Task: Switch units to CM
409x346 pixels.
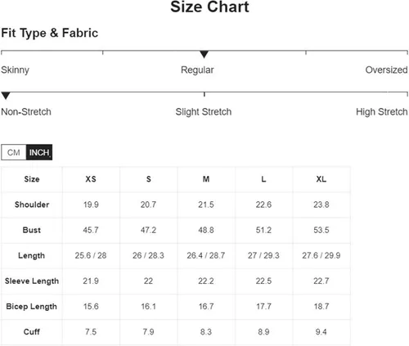Action: point(14,152)
